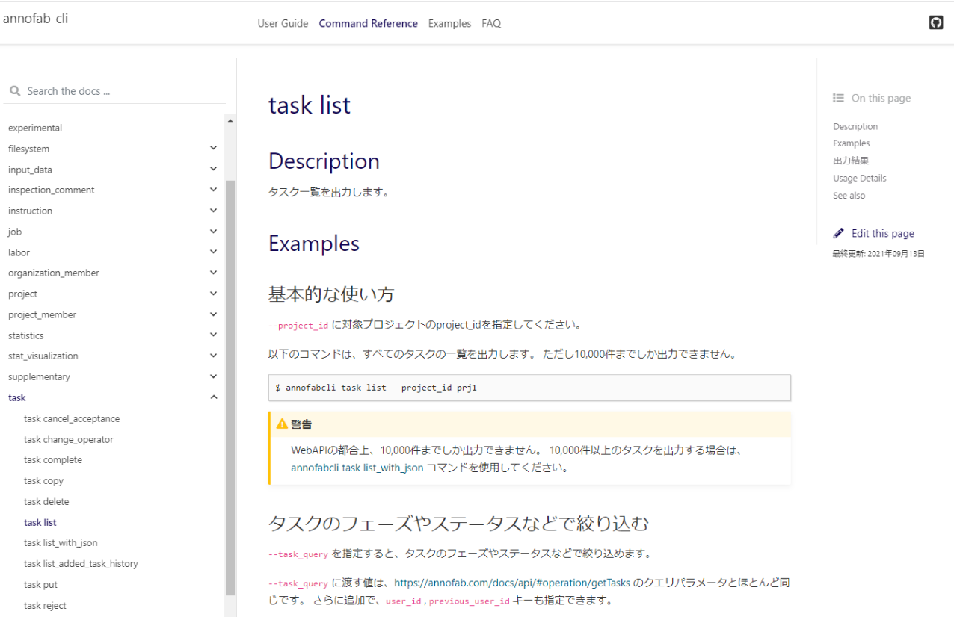Screen dimensions: 954x617
Task: Open the labor sidebar entry
Action: (19, 252)
